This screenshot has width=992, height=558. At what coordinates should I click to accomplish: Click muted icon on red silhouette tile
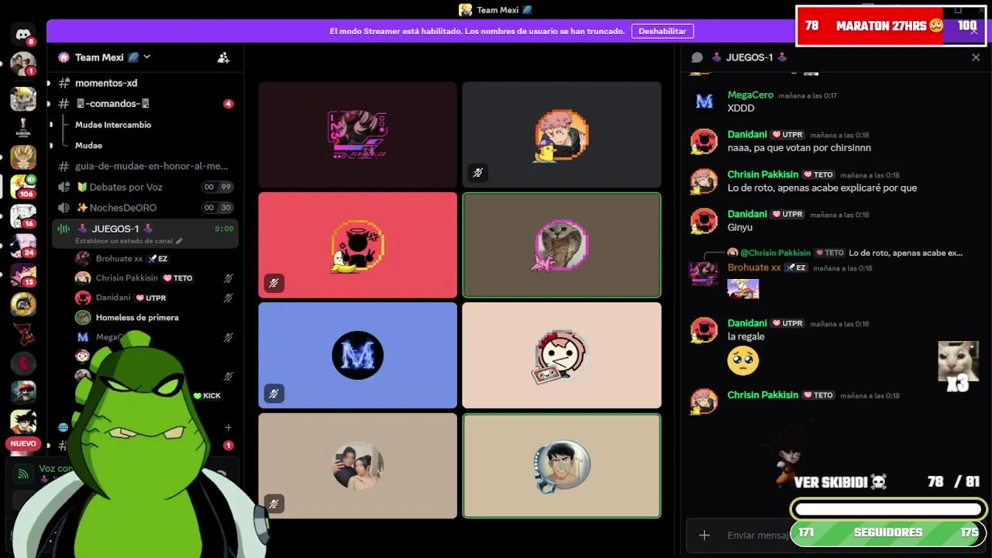point(274,284)
